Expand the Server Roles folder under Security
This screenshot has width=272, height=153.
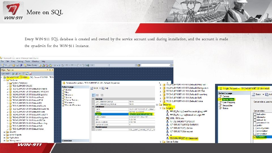160,142
